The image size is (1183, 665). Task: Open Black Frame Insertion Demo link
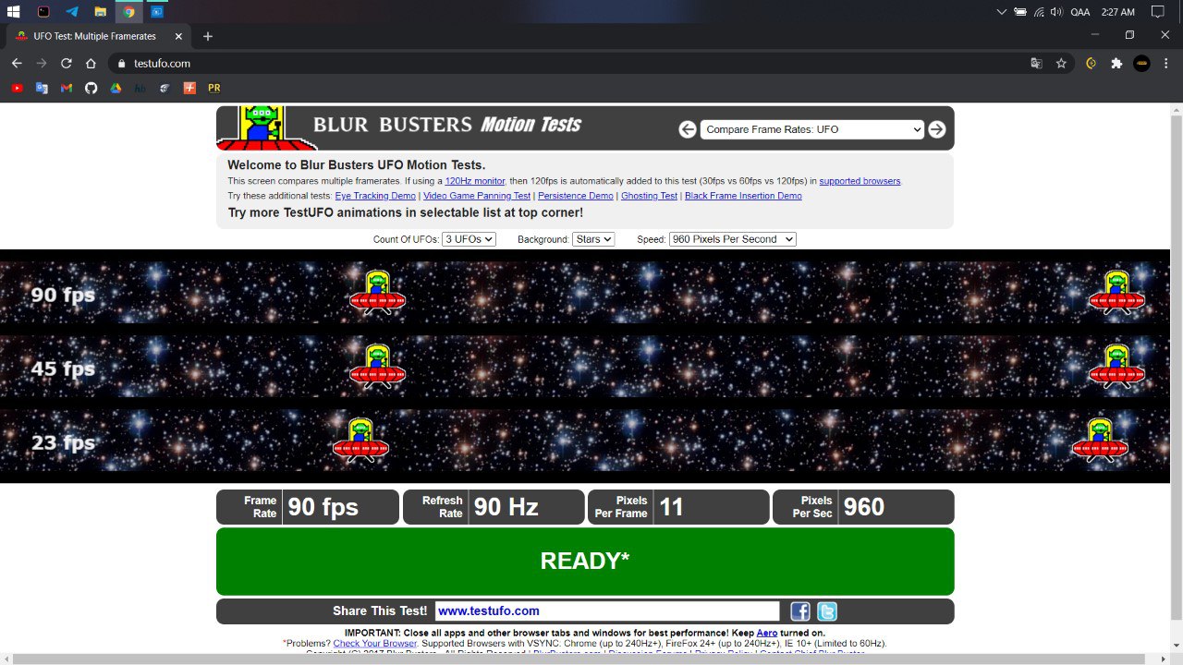(743, 196)
